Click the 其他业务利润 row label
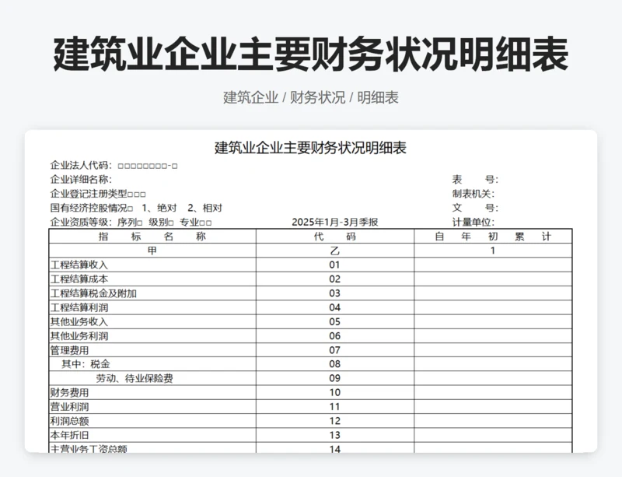This screenshot has width=622, height=477. coord(79,336)
